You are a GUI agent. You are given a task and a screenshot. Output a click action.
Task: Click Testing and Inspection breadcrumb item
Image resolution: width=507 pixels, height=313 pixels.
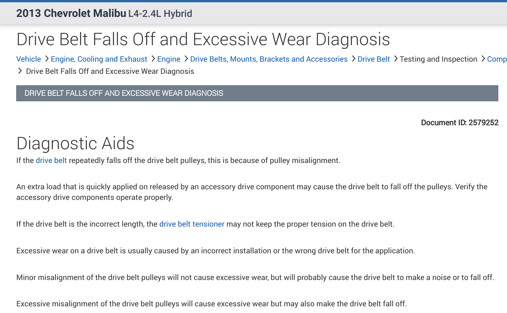tap(439, 59)
